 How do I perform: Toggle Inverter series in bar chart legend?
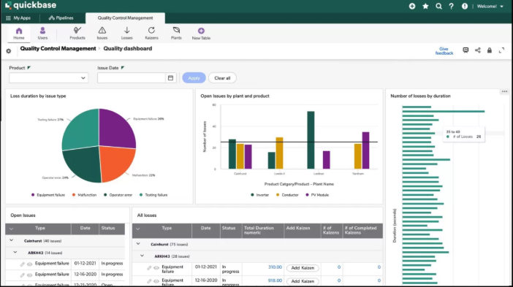259,195
